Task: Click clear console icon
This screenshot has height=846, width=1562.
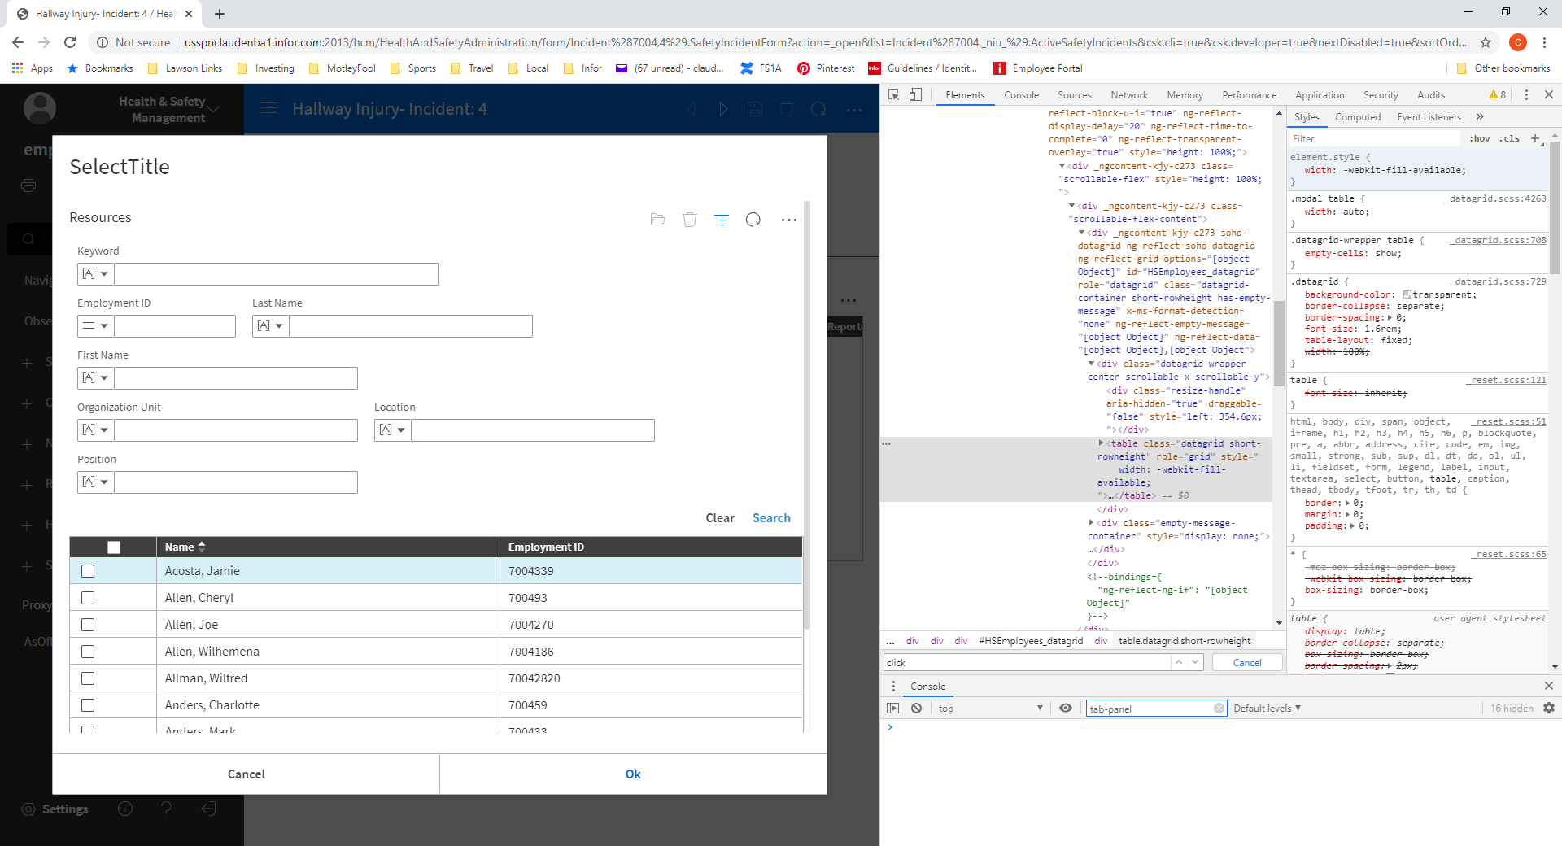Action: tap(917, 709)
